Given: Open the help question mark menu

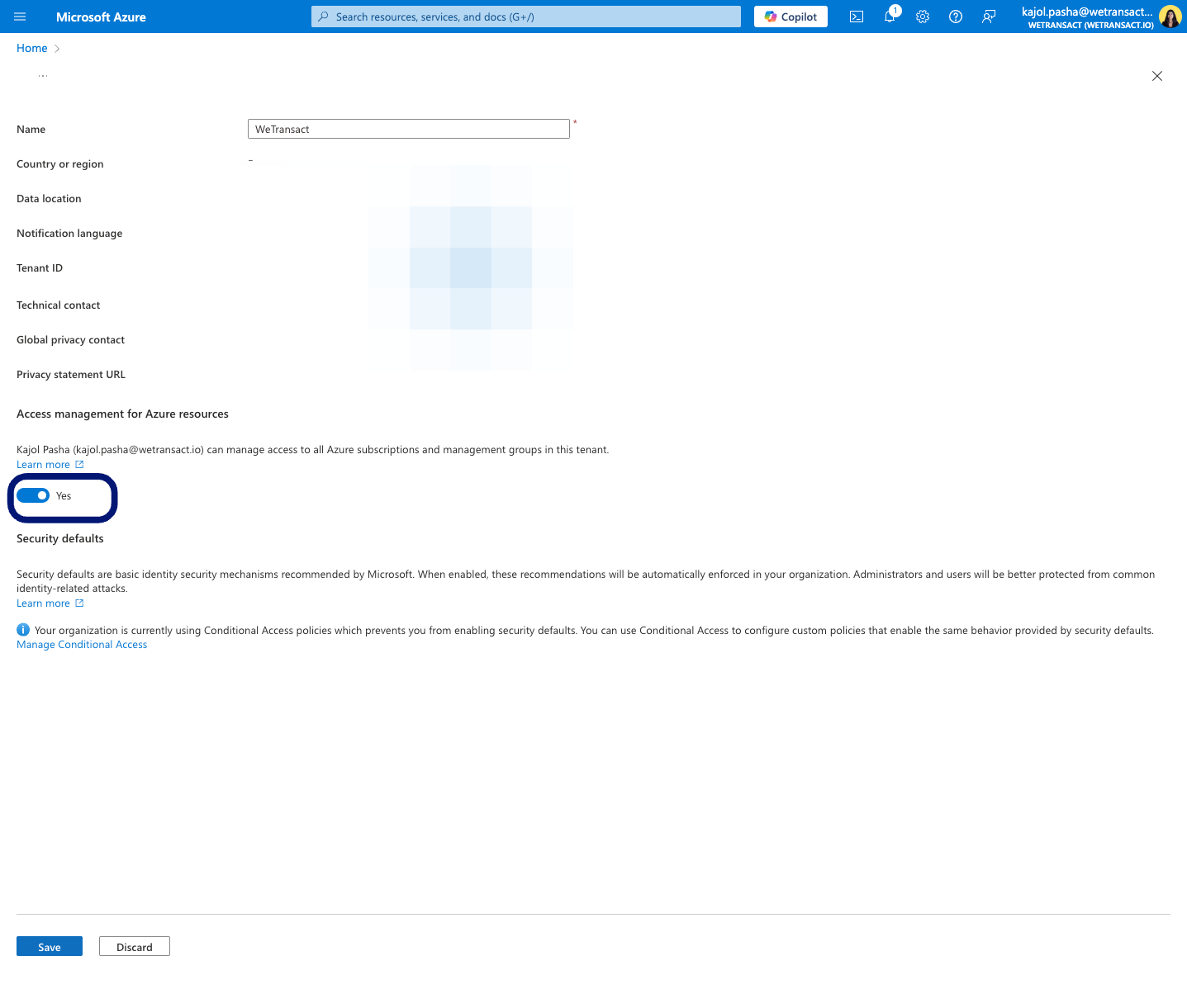Looking at the screenshot, I should tap(956, 17).
